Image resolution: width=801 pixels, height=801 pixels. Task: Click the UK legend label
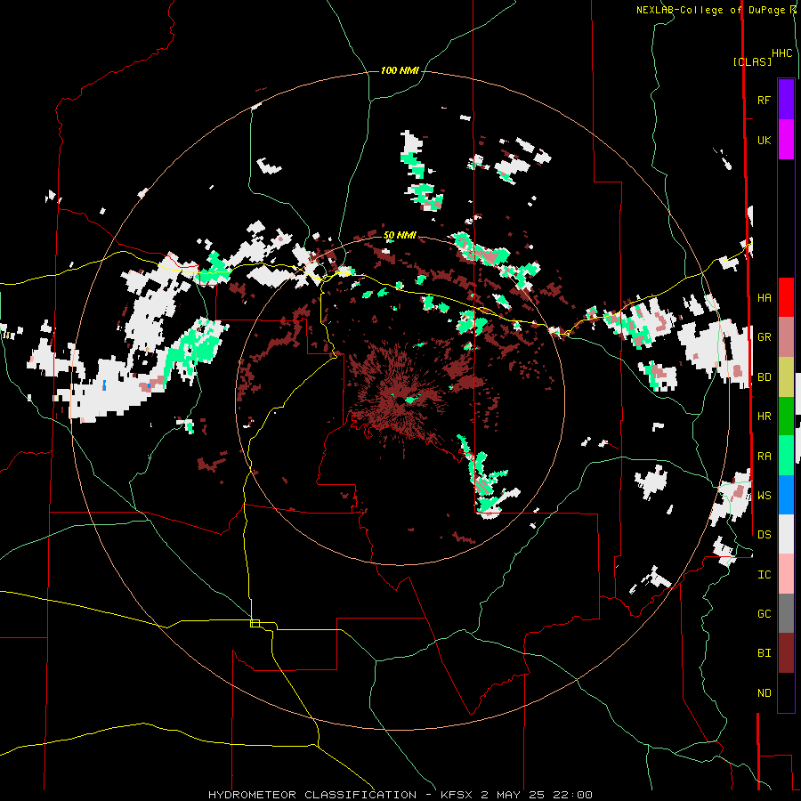click(x=764, y=140)
